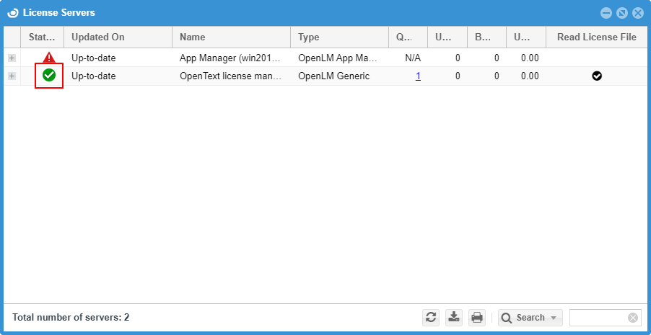Select the App Manager name cell

point(229,58)
